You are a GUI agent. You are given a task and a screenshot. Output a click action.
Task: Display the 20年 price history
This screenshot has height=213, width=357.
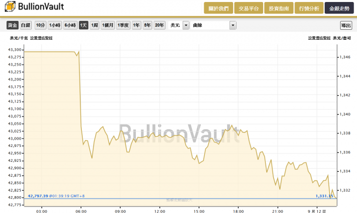click(159, 25)
